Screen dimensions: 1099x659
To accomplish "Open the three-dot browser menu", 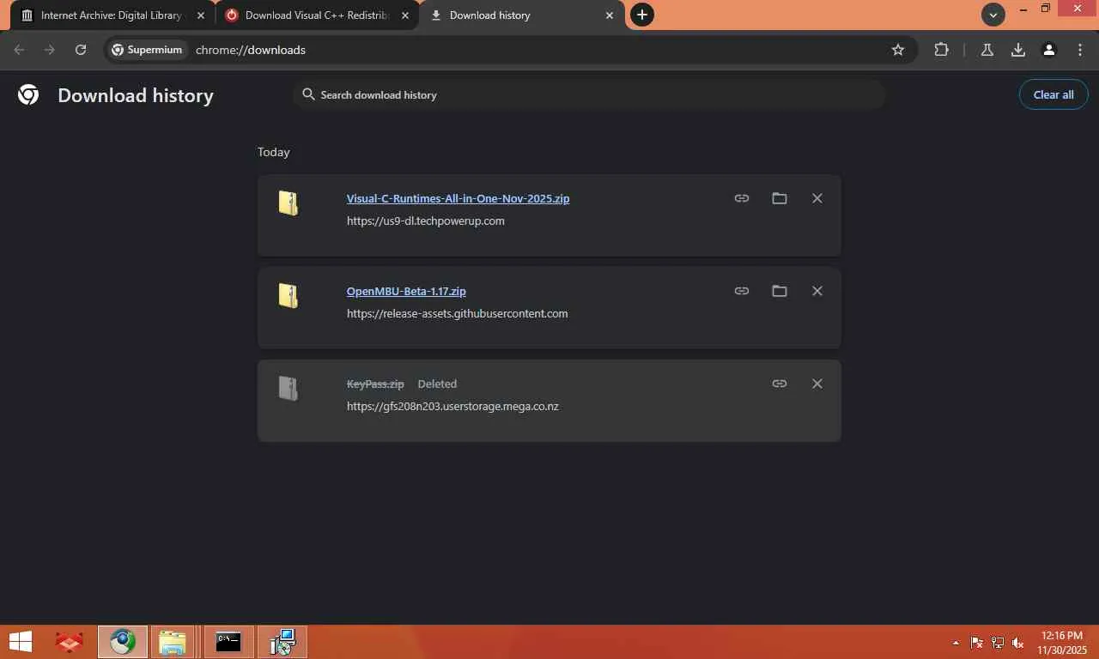I will tap(1080, 50).
